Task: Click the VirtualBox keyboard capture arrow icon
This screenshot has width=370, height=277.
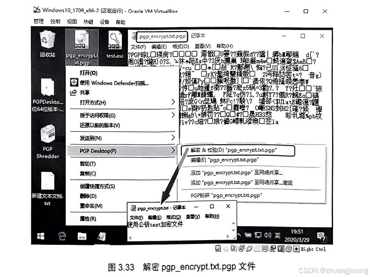Action: (296, 249)
